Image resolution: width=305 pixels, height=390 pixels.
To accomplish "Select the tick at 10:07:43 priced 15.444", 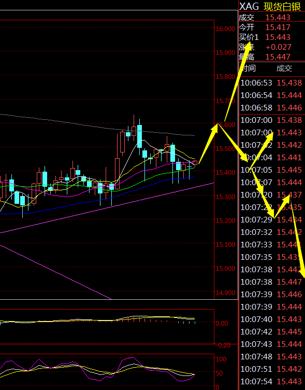I will pos(272,344).
